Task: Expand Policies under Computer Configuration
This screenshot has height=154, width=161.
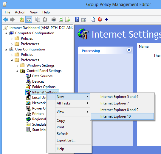Action: click(12, 39)
